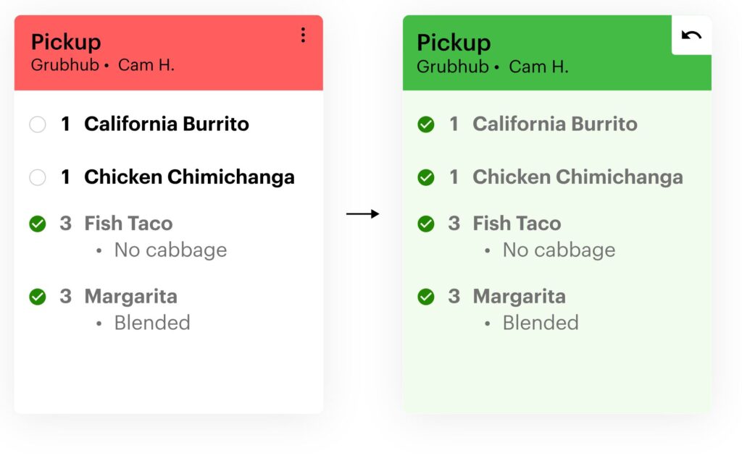Click the arrow between the two tickets
This screenshot has height=461, width=742.
click(x=362, y=213)
